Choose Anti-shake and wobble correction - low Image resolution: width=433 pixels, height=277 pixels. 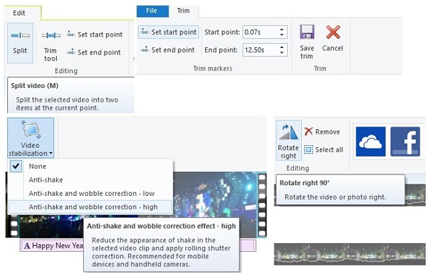pos(91,193)
